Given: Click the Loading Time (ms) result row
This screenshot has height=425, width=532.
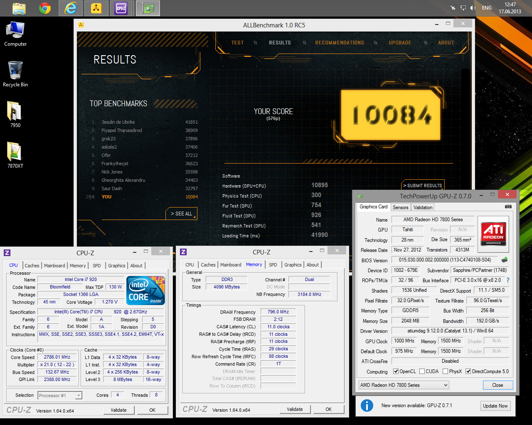Looking at the screenshot, I should coord(275,235).
